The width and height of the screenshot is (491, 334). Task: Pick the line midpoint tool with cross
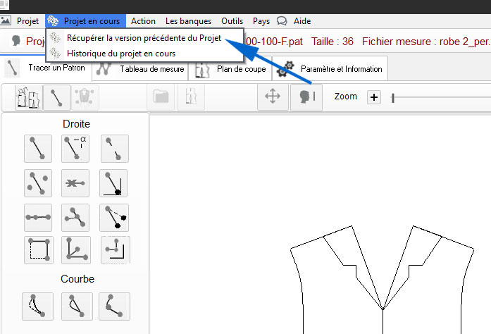pyautogui.click(x=75, y=183)
